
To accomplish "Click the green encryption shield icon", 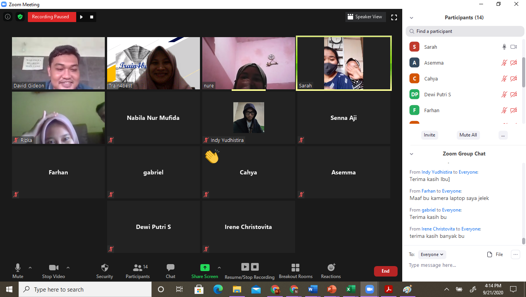I will coord(20,17).
